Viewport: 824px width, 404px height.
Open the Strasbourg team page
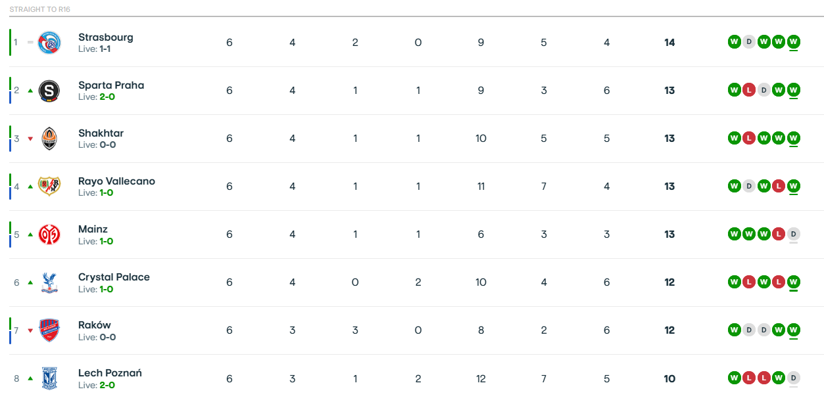tap(105, 37)
